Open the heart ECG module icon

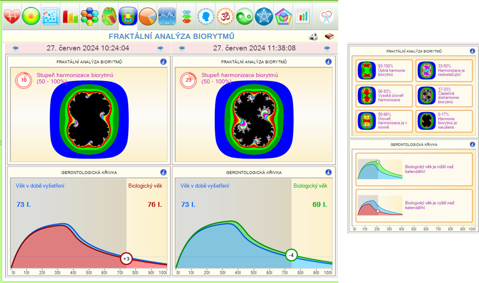(12, 16)
